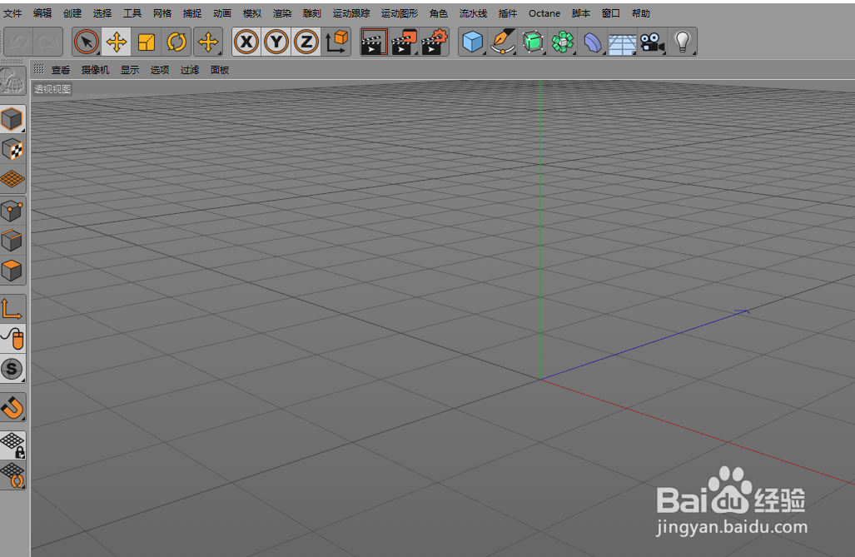Image resolution: width=855 pixels, height=557 pixels.
Task: Open the 选择 menu
Action: (102, 13)
